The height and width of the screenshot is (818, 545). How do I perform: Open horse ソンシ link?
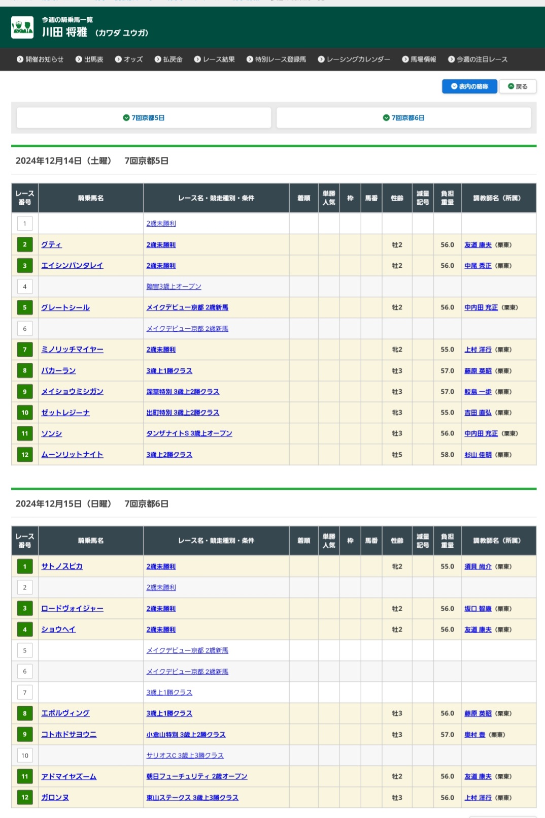point(52,433)
